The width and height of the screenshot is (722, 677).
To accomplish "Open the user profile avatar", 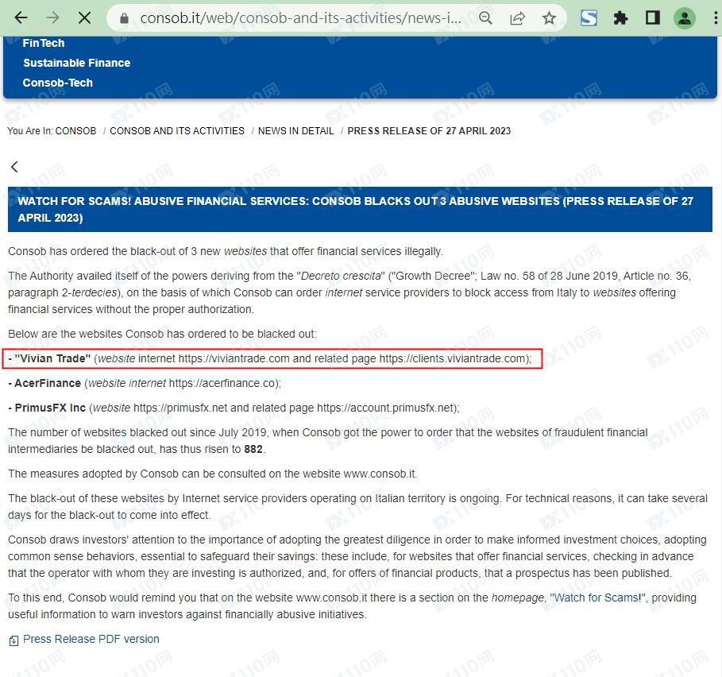I will (x=684, y=17).
